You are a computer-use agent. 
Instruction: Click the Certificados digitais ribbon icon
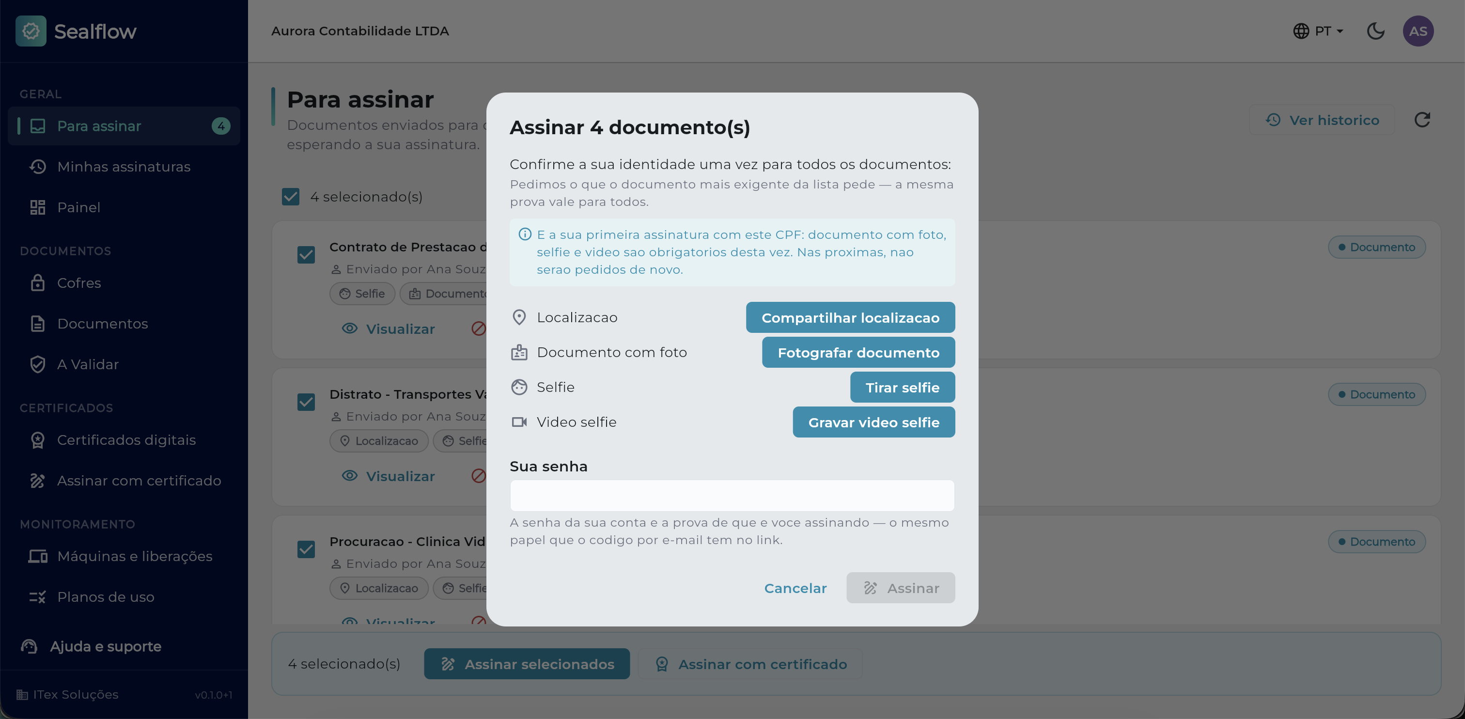tap(37, 440)
